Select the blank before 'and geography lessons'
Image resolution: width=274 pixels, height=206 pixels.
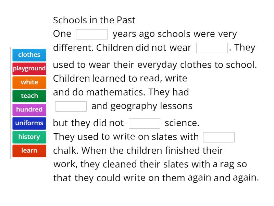pyautogui.click(x=71, y=106)
